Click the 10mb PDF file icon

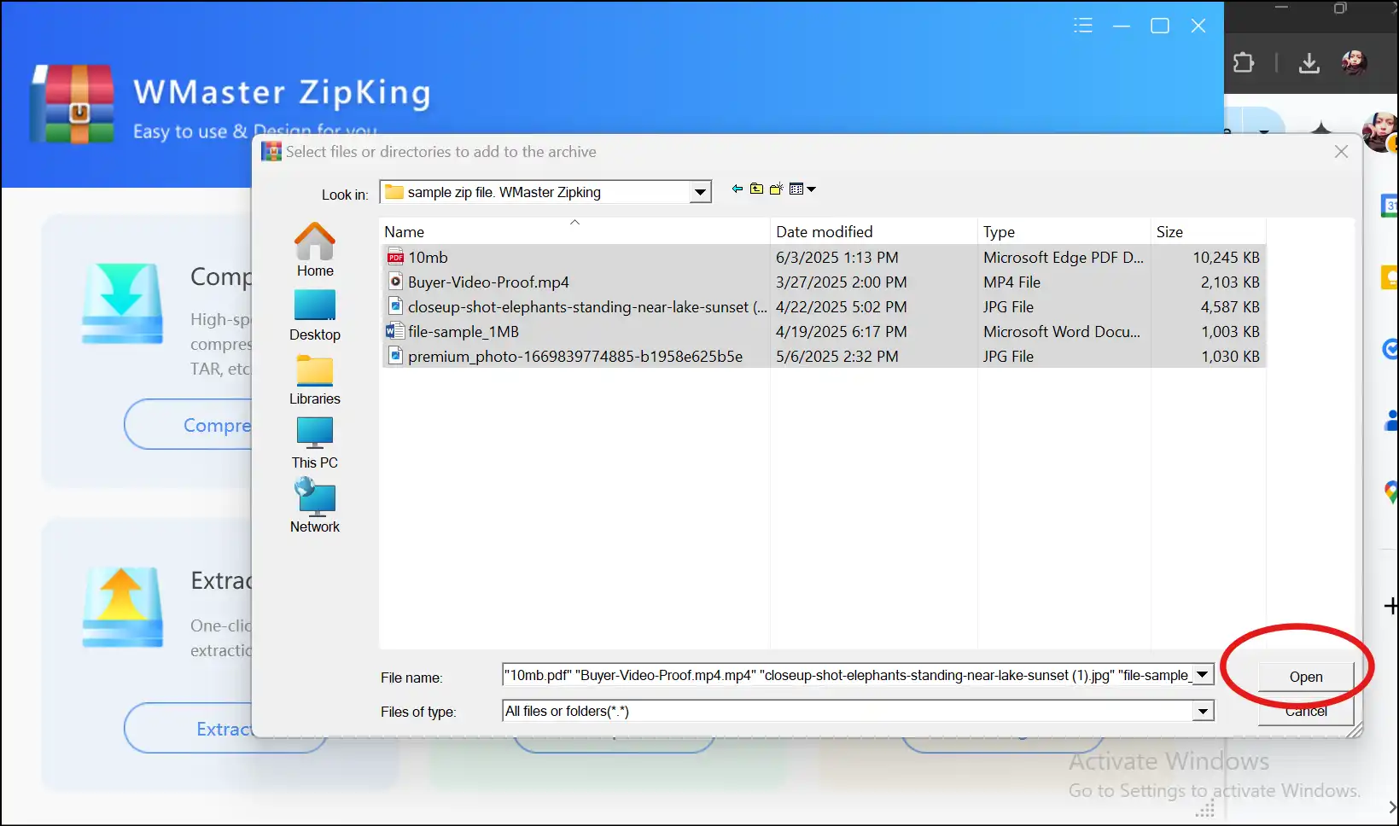tap(395, 257)
